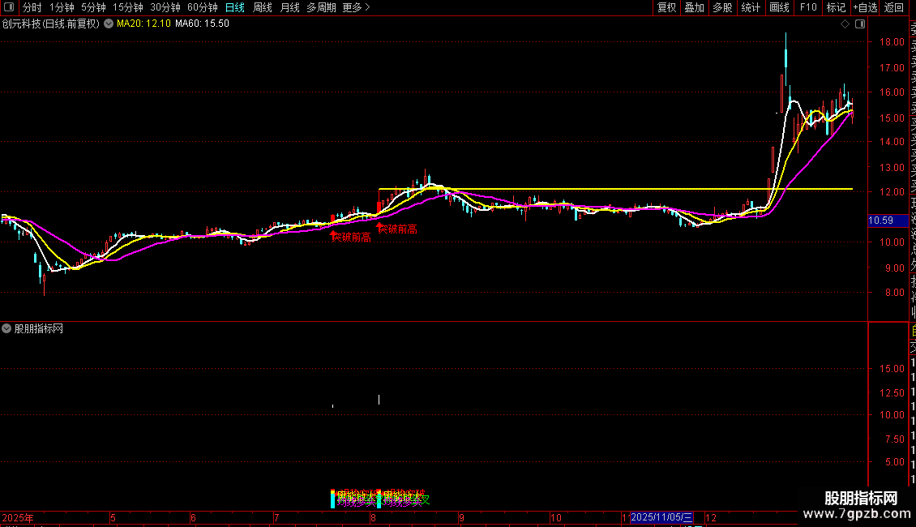Click the 2025/11/05/三 date tag
Screen dimensions: 916x527
pos(661,517)
